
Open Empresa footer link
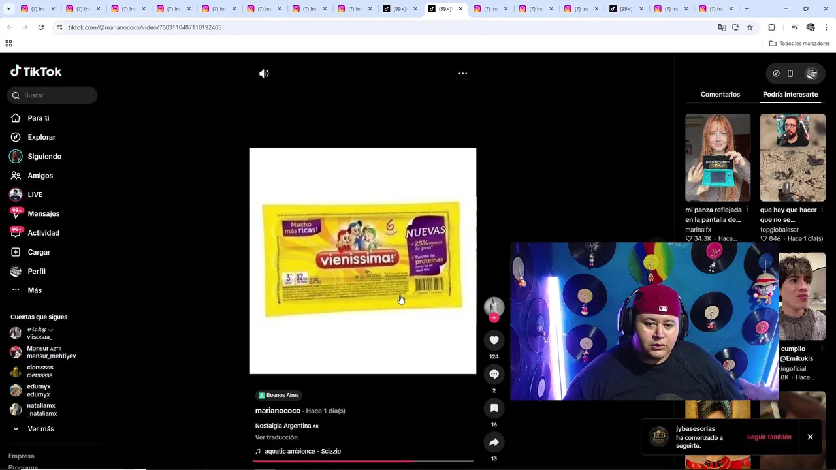(22, 456)
